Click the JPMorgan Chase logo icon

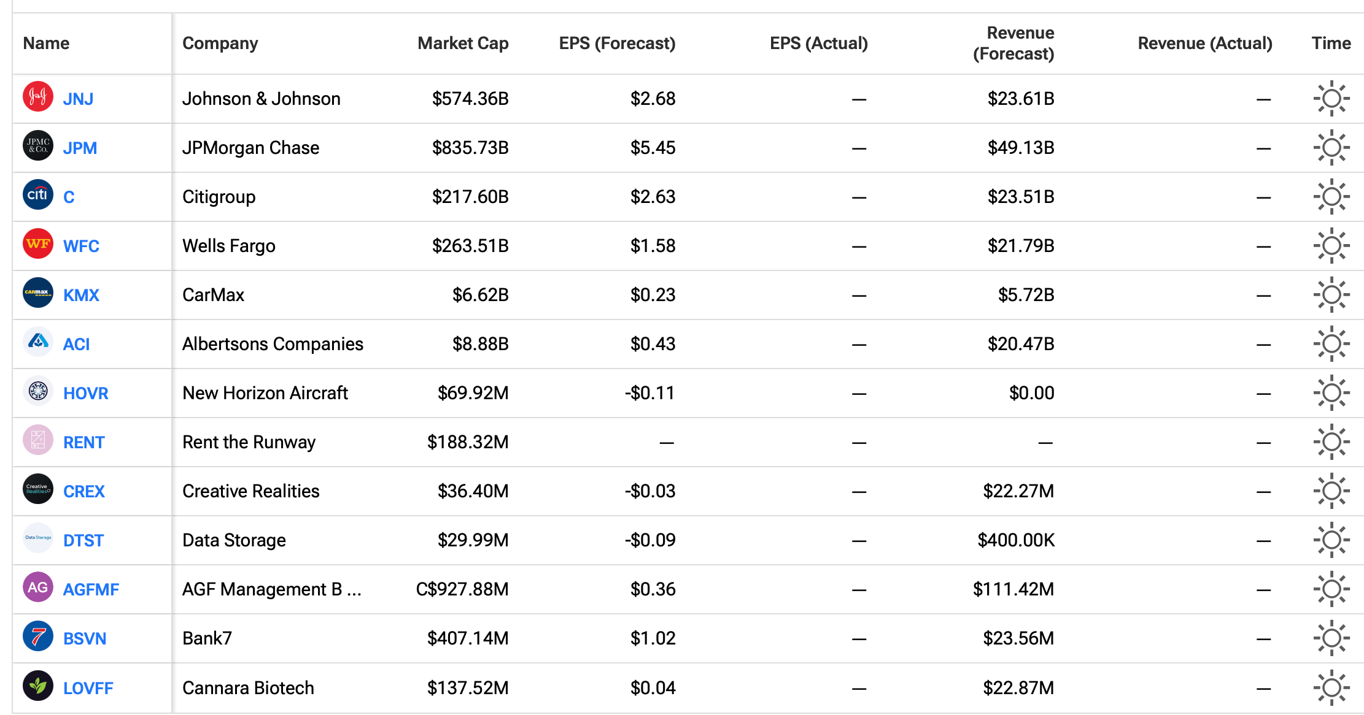click(x=38, y=146)
